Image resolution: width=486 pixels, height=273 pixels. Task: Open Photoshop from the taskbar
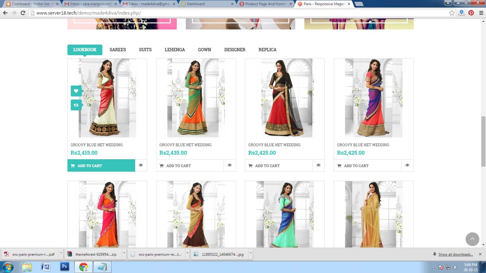tap(64, 267)
